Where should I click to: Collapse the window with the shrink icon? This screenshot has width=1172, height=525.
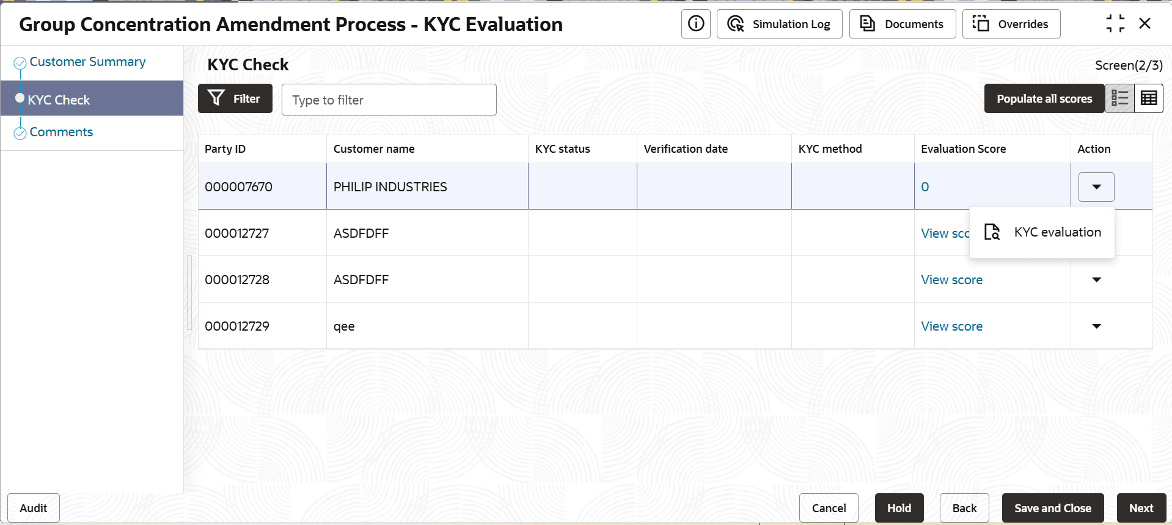1115,24
